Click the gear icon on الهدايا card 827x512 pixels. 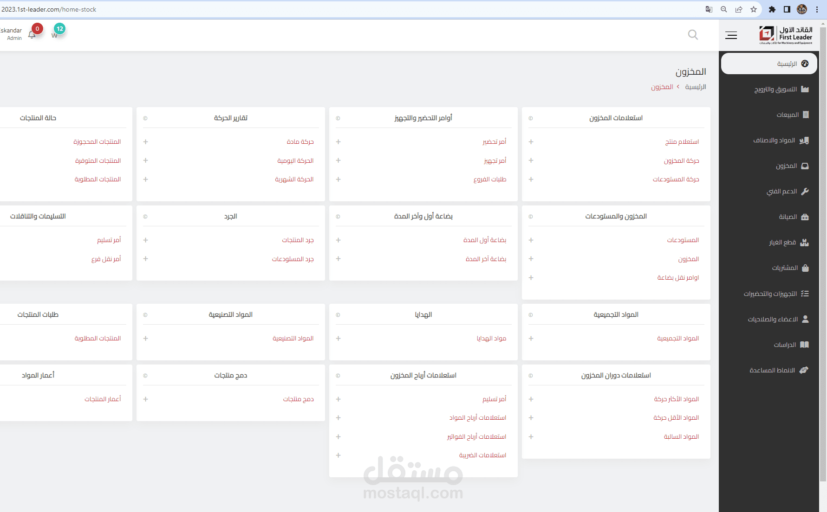[338, 315]
